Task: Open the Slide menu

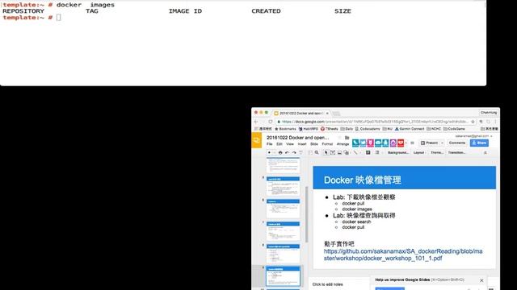Action: (x=314, y=144)
